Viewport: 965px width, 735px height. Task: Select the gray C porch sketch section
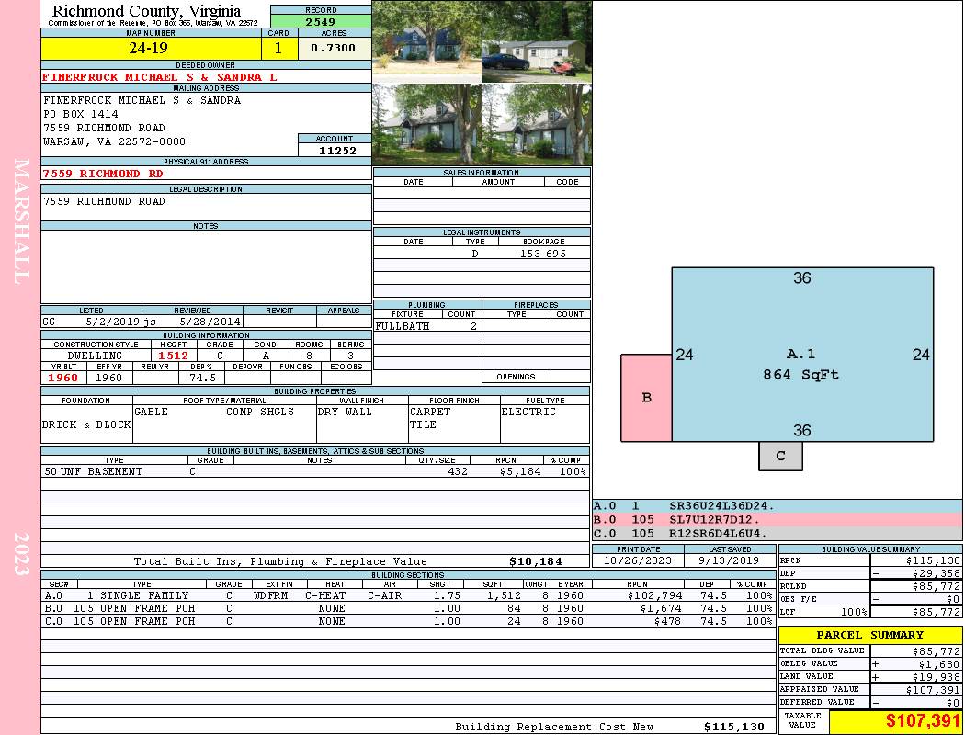coord(780,457)
